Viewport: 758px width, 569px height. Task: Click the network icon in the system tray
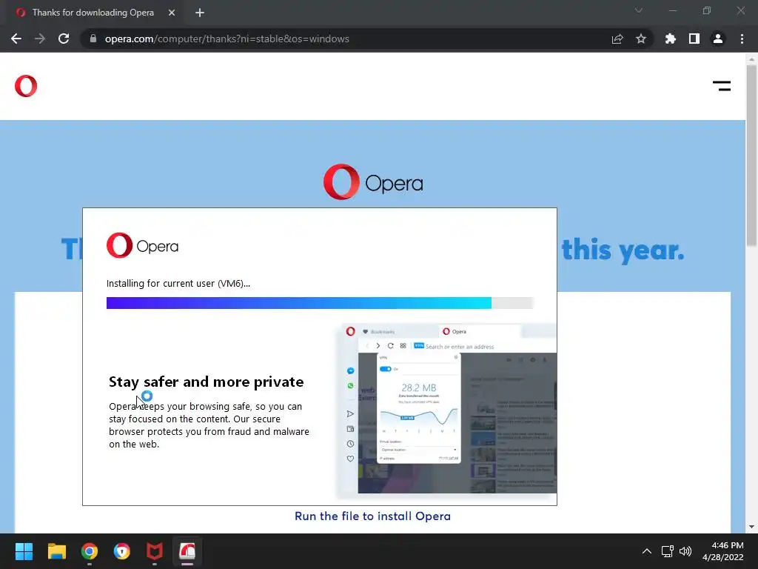(x=668, y=551)
